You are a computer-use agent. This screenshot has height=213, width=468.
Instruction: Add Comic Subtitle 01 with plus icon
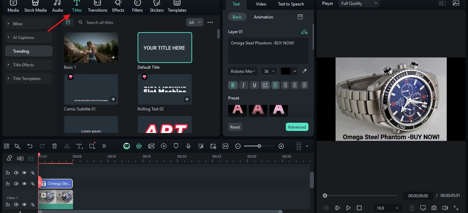(x=113, y=99)
